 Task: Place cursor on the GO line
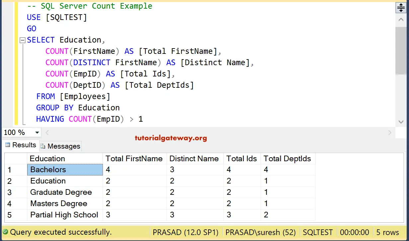pos(32,29)
